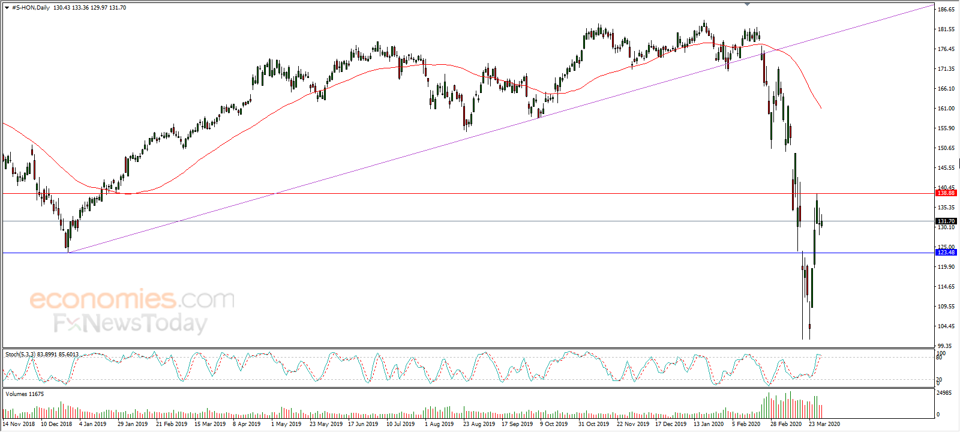Image resolution: width=960 pixels, height=432 pixels.
Task: Click the 99.35 price scale value
Action: [x=945, y=346]
